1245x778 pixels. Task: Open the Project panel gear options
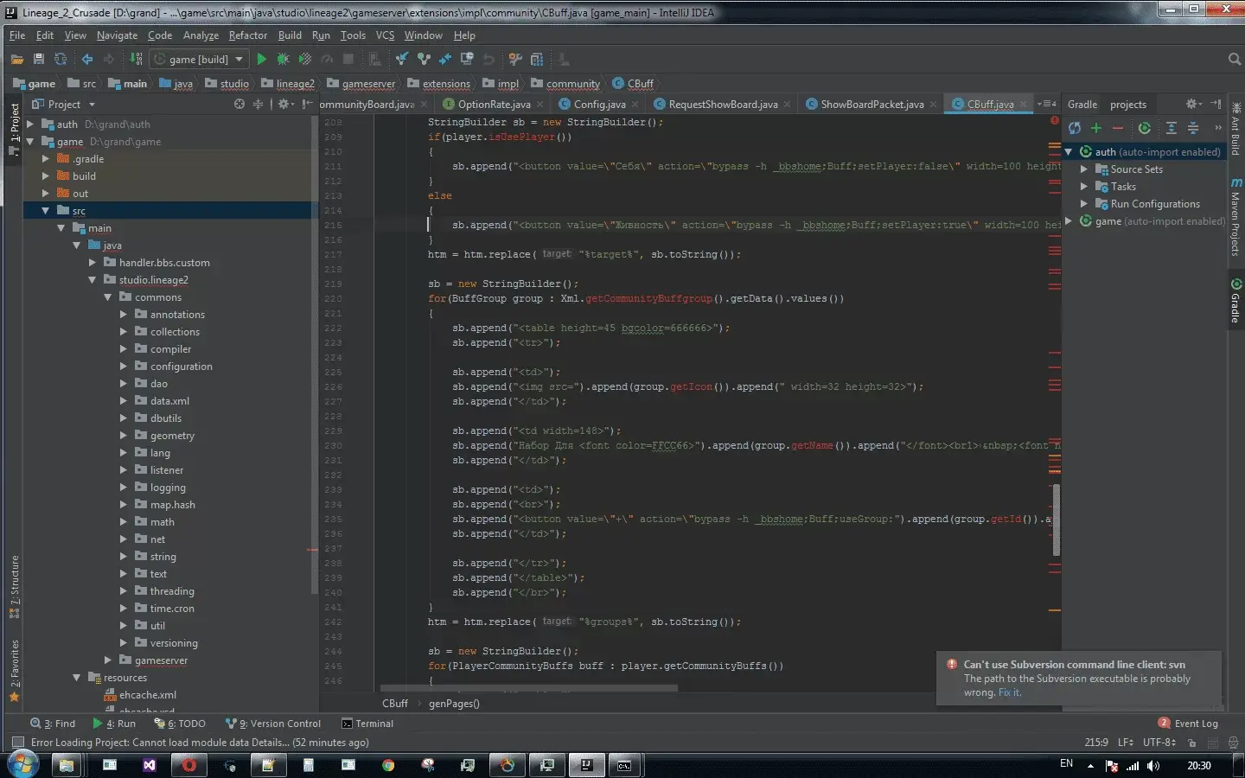pyautogui.click(x=285, y=104)
